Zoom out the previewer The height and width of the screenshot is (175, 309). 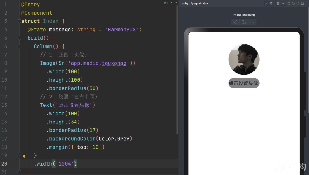tap(293, 3)
